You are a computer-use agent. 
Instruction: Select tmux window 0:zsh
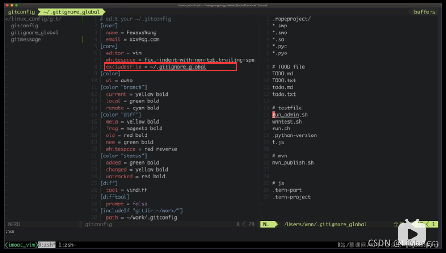47,245
